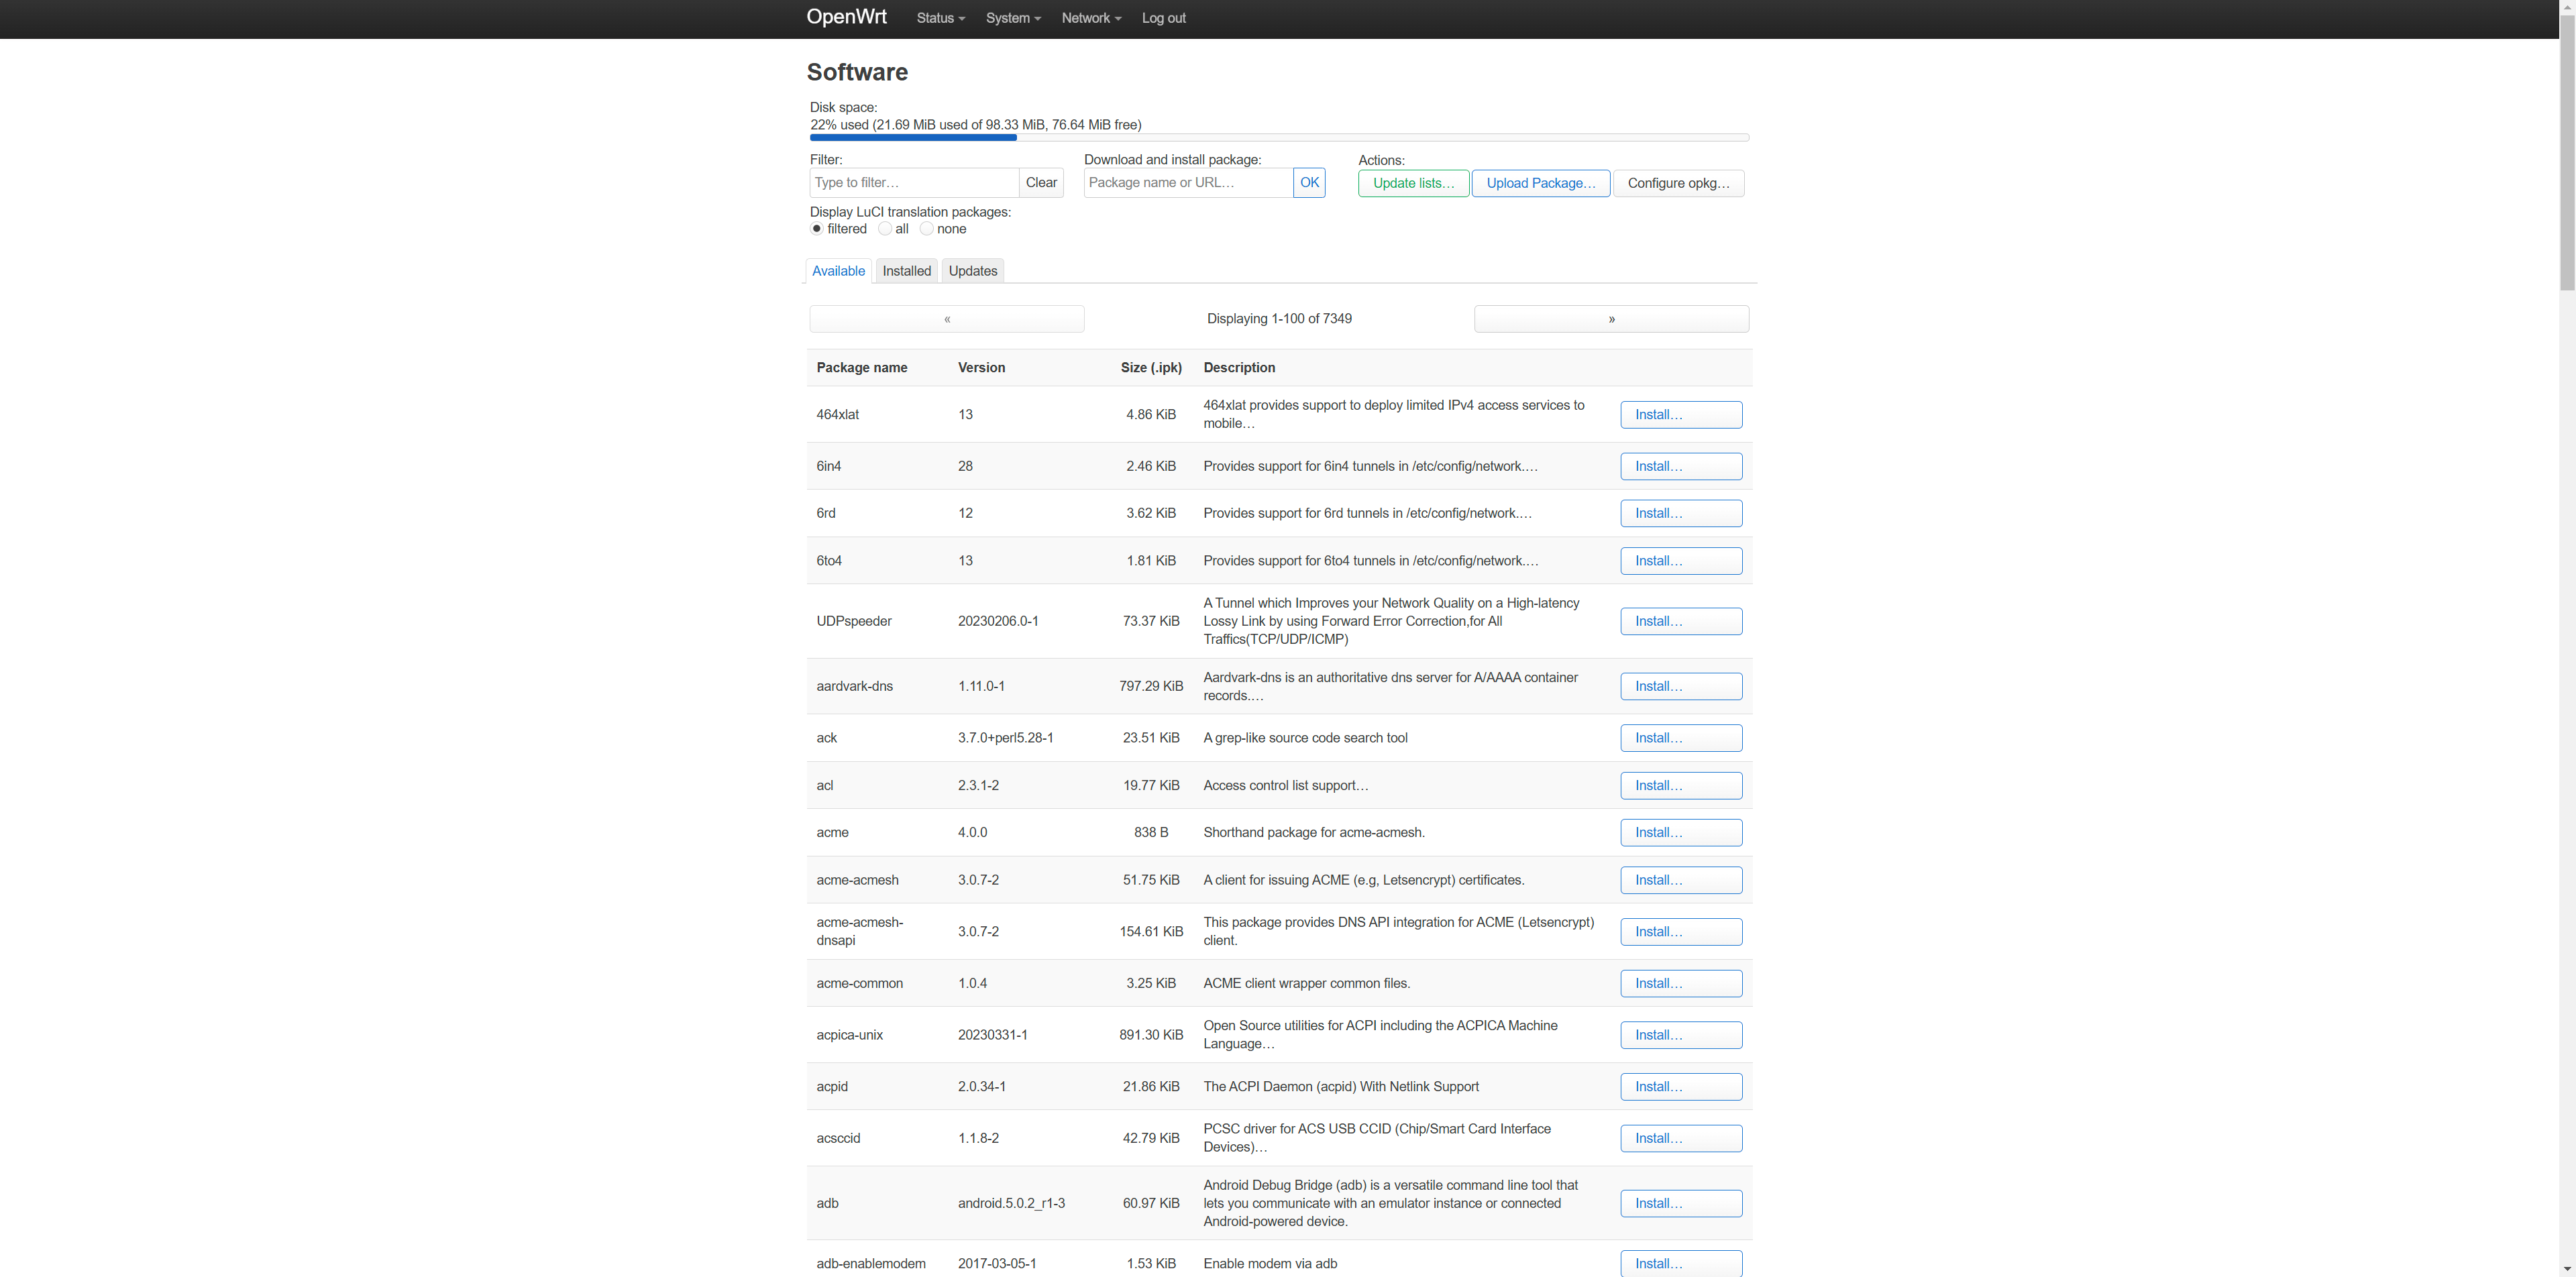The height and width of the screenshot is (1277, 2576).
Task: Open the System dropdown menu
Action: (1013, 18)
